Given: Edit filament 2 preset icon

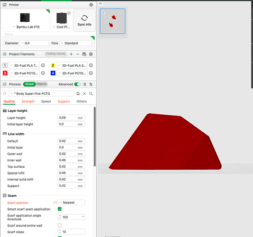Looking at the screenshot, I should coord(91,65).
